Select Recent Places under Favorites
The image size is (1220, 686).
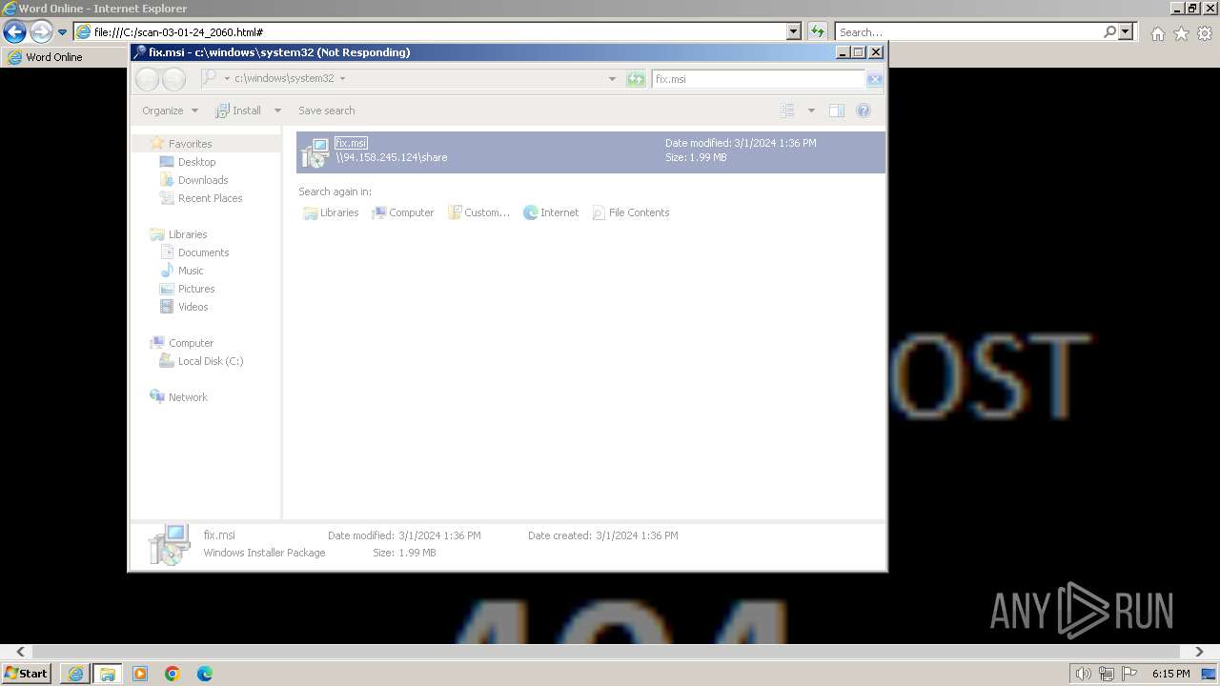click(x=210, y=198)
